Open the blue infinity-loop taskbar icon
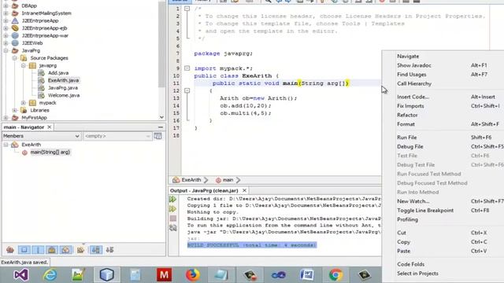The height and width of the screenshot is (283, 504). [x=278, y=275]
